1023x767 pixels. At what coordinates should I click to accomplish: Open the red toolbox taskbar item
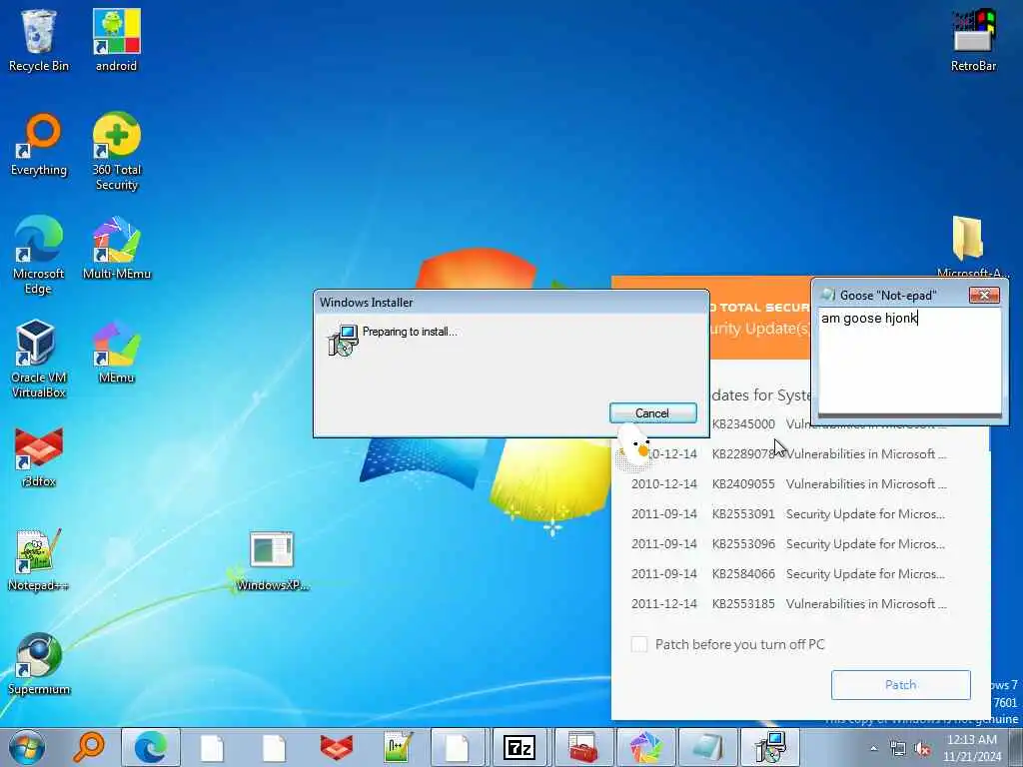[x=582, y=747]
